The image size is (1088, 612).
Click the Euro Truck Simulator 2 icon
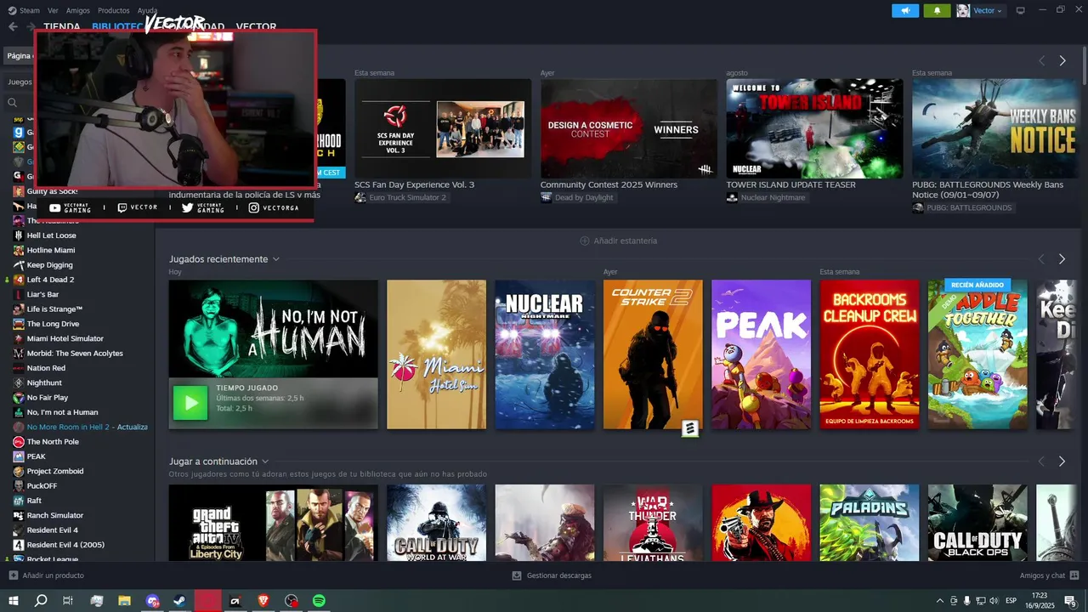pos(360,197)
